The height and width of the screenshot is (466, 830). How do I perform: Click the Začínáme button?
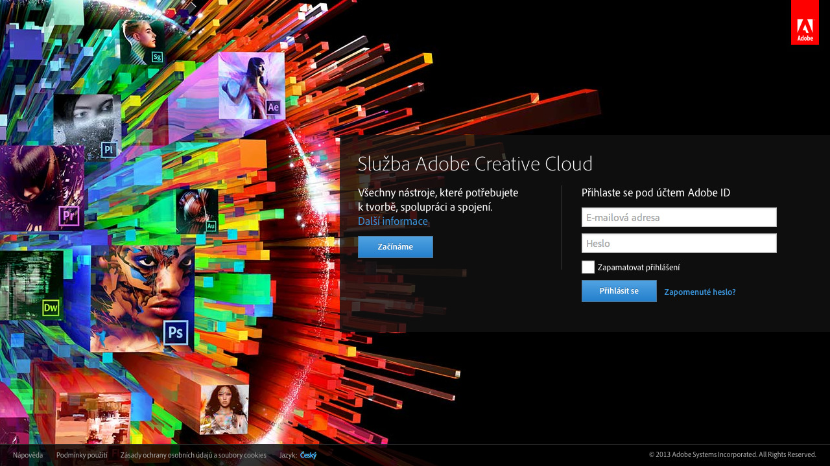[x=396, y=247]
